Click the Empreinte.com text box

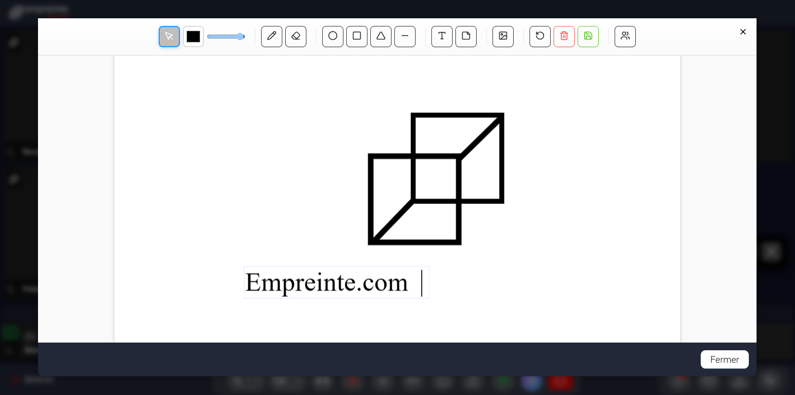tap(337, 282)
